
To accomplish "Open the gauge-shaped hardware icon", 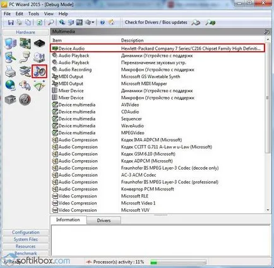I will 25,100.
